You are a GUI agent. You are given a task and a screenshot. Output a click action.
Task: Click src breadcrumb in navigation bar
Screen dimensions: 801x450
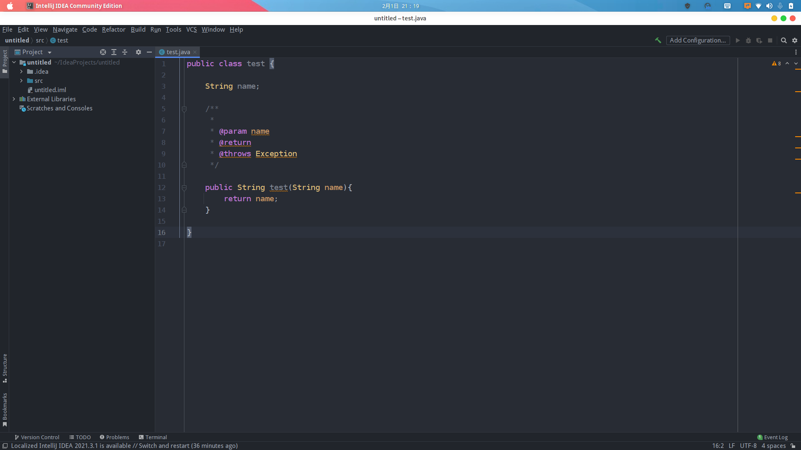click(40, 40)
